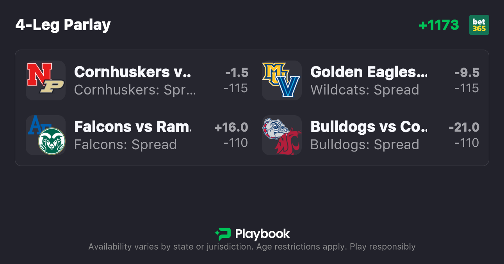
Task: Click the Air Force and Colorado State logos
Action: 46,135
